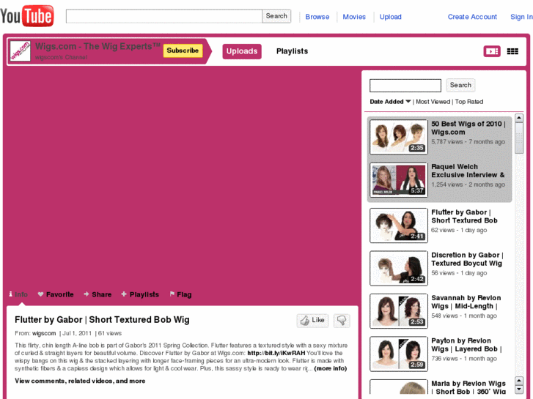Viewport: 533px width, 399px height.
Task: Click wigscom's Channel subtitle
Action: [x=61, y=57]
